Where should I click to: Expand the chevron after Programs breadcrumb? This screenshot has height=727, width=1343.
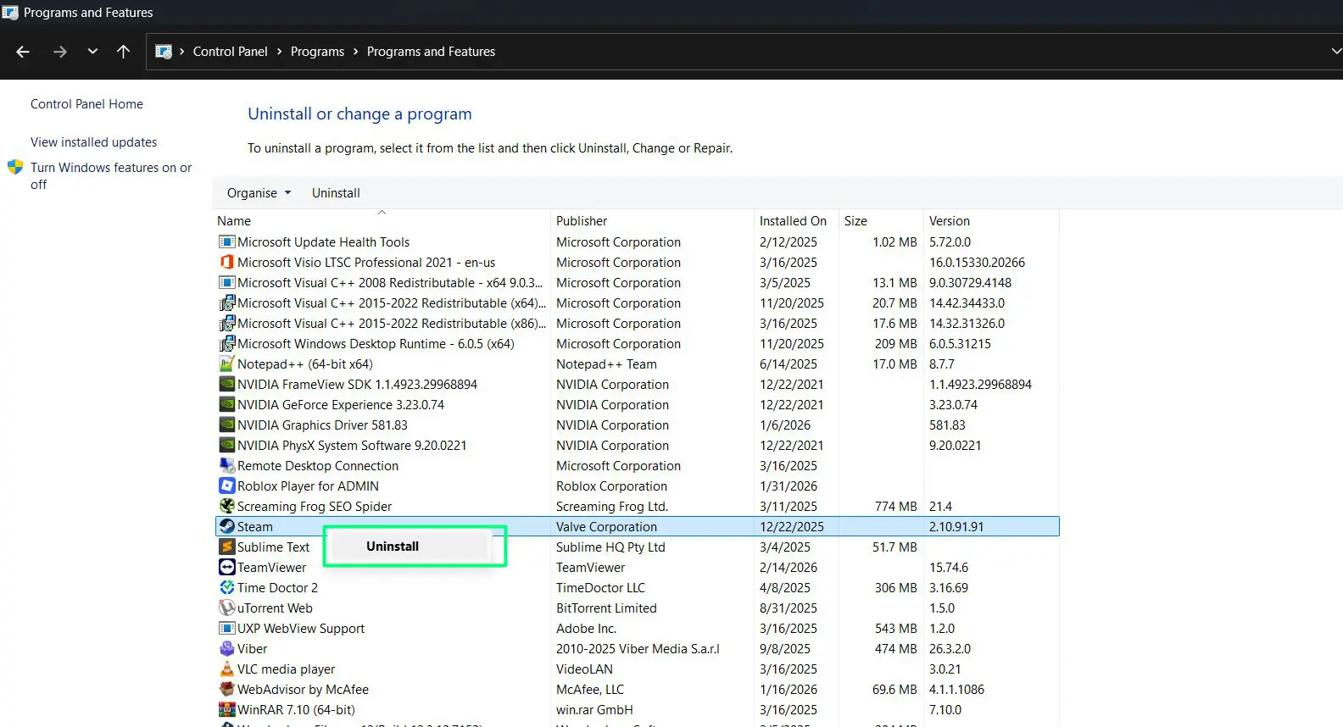coord(355,52)
